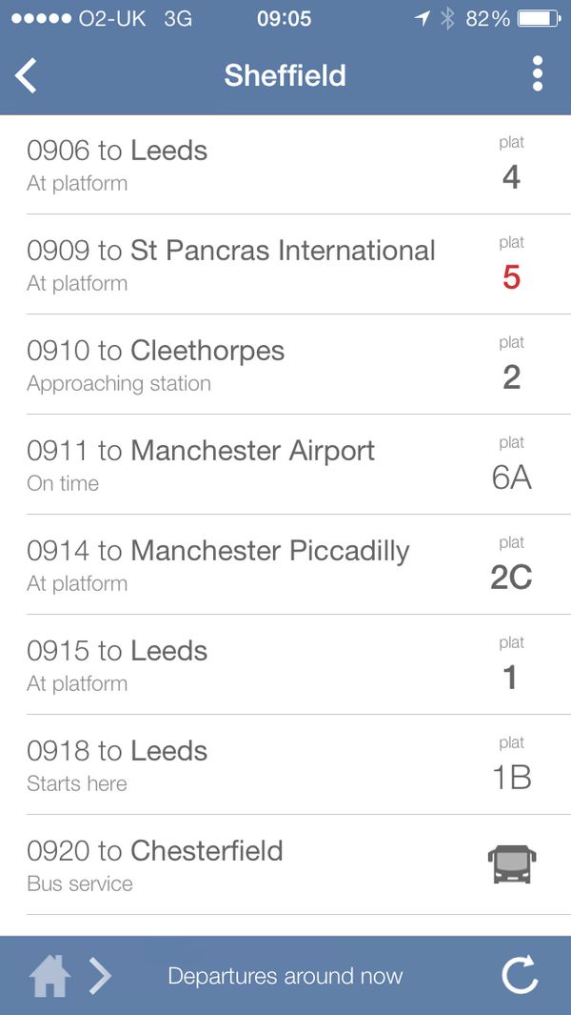This screenshot has width=571, height=1015.
Task: Open the 0906 to Leeds departure
Action: click(238, 165)
